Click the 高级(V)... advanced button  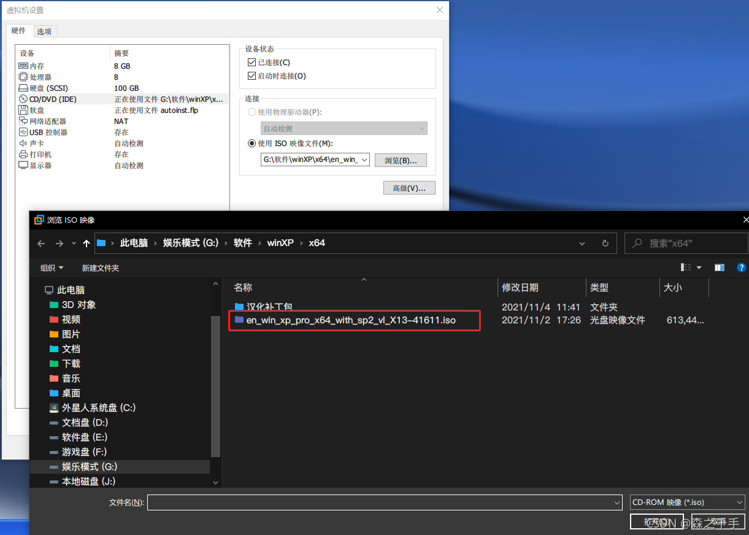pyautogui.click(x=409, y=188)
